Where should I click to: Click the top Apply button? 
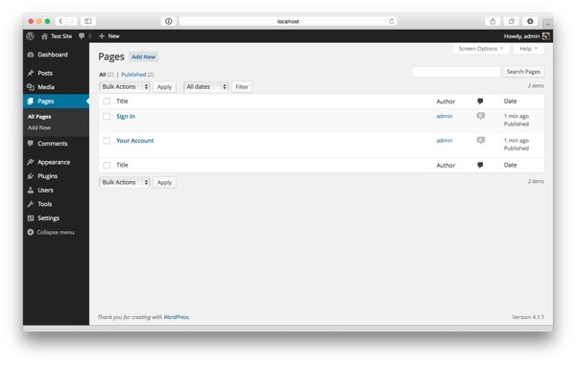[x=164, y=87]
